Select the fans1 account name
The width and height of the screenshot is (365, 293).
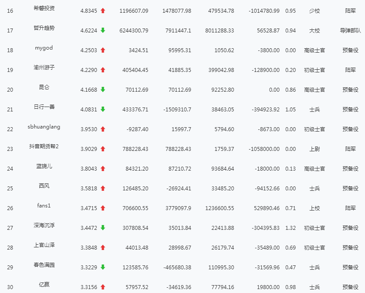tap(44, 206)
